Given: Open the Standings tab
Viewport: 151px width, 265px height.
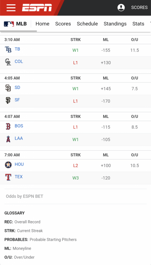Looking at the screenshot, I should click(115, 24).
